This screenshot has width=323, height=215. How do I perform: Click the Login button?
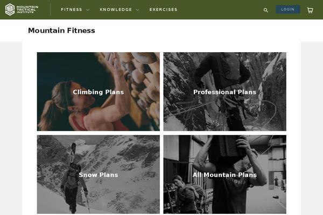click(288, 10)
